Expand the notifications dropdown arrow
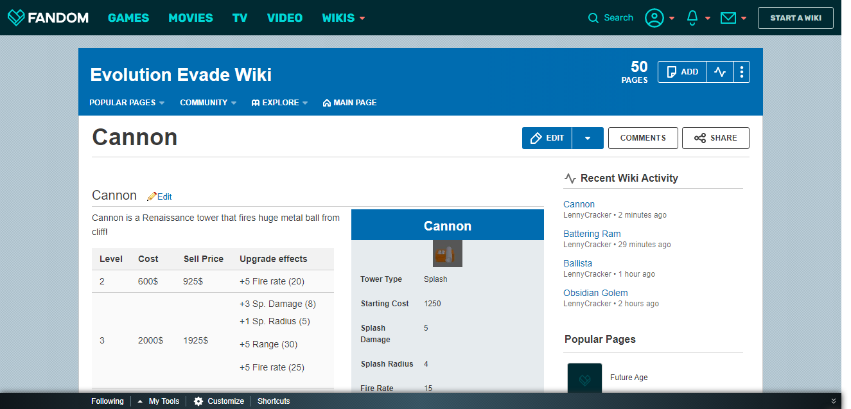Screen dimensions: 851x409 coord(708,18)
